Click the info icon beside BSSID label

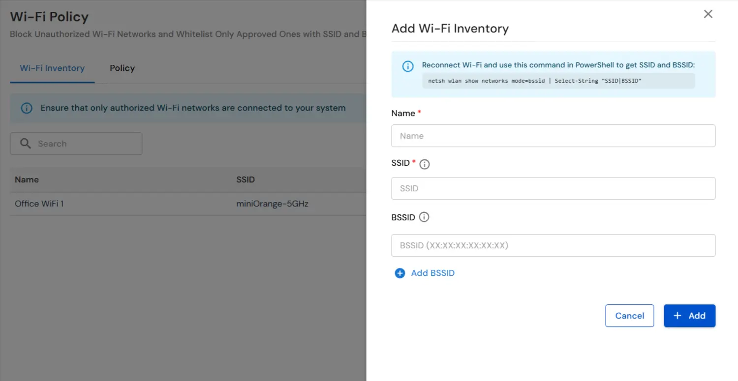pos(423,217)
